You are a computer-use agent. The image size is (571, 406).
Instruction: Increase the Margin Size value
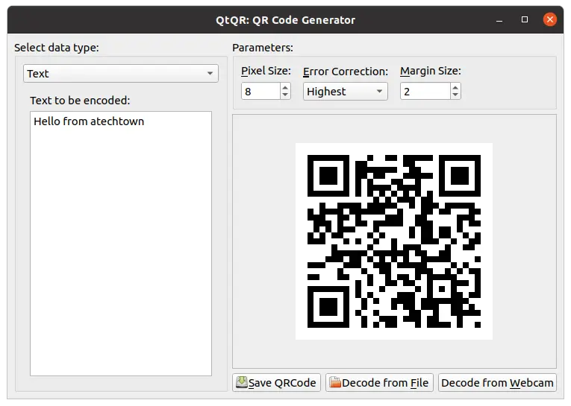point(455,87)
